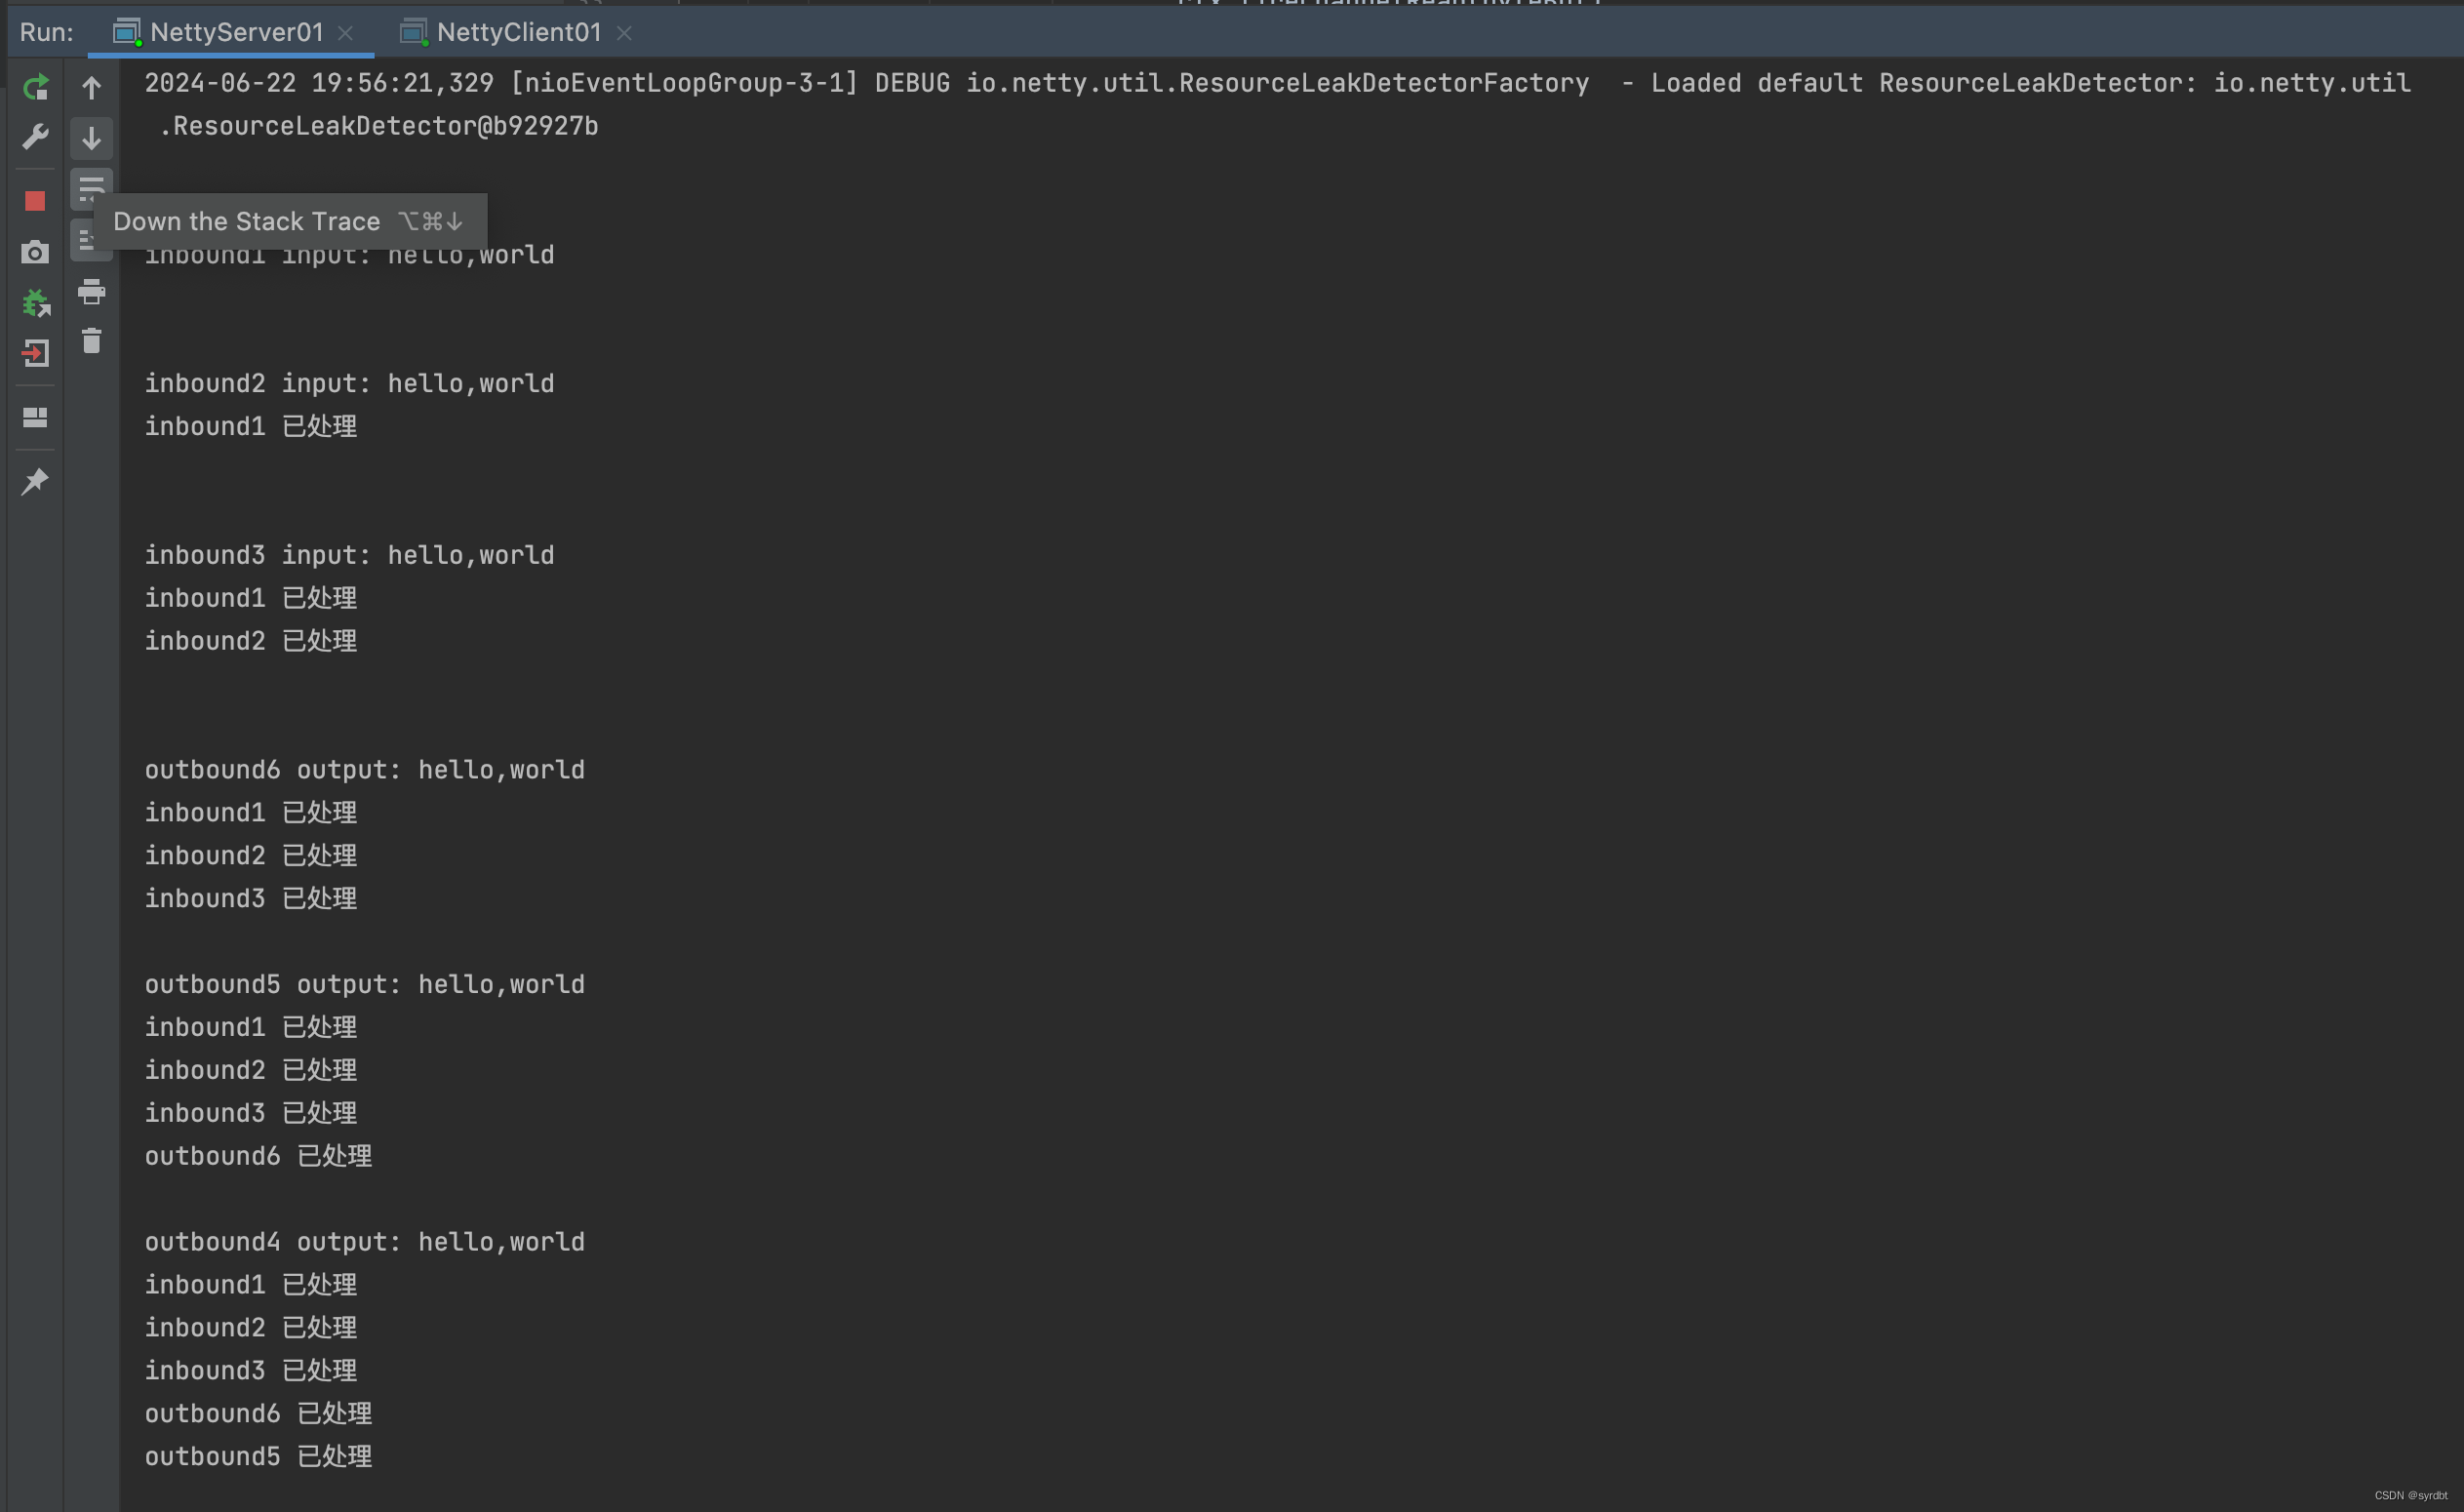Viewport: 2464px width, 1512px height.
Task: Stop the process with the red square
Action: click(35, 201)
